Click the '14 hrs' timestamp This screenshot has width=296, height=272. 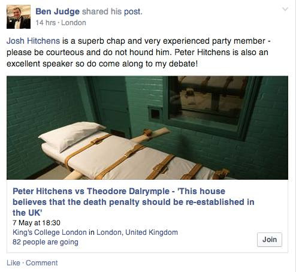[x=46, y=23]
